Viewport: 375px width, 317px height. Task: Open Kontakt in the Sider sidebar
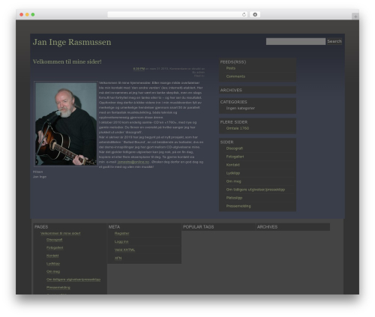(233, 165)
